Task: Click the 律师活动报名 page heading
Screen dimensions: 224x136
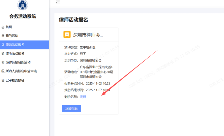Action: [x=73, y=20]
